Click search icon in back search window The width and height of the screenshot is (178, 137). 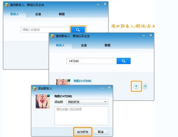pyautogui.click(x=78, y=30)
